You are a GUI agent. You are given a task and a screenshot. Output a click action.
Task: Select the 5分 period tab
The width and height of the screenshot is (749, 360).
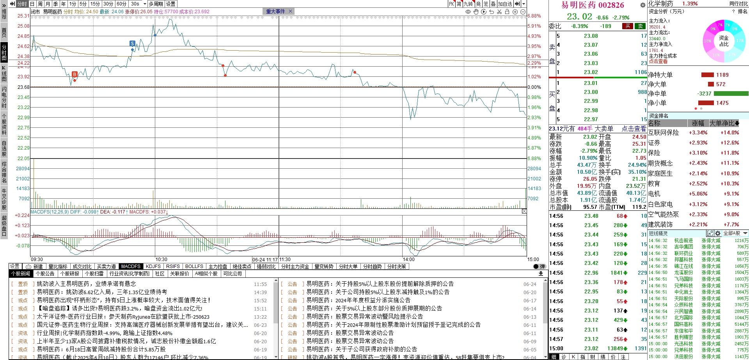[x=83, y=4]
